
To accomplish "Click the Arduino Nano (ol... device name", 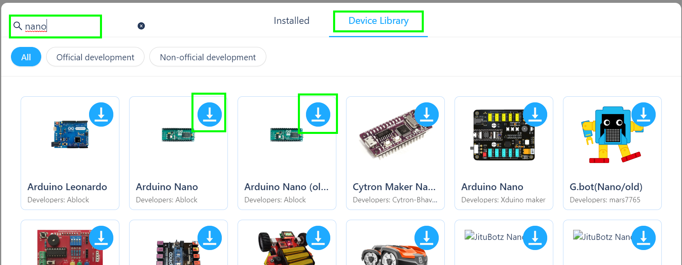I will coord(287,187).
